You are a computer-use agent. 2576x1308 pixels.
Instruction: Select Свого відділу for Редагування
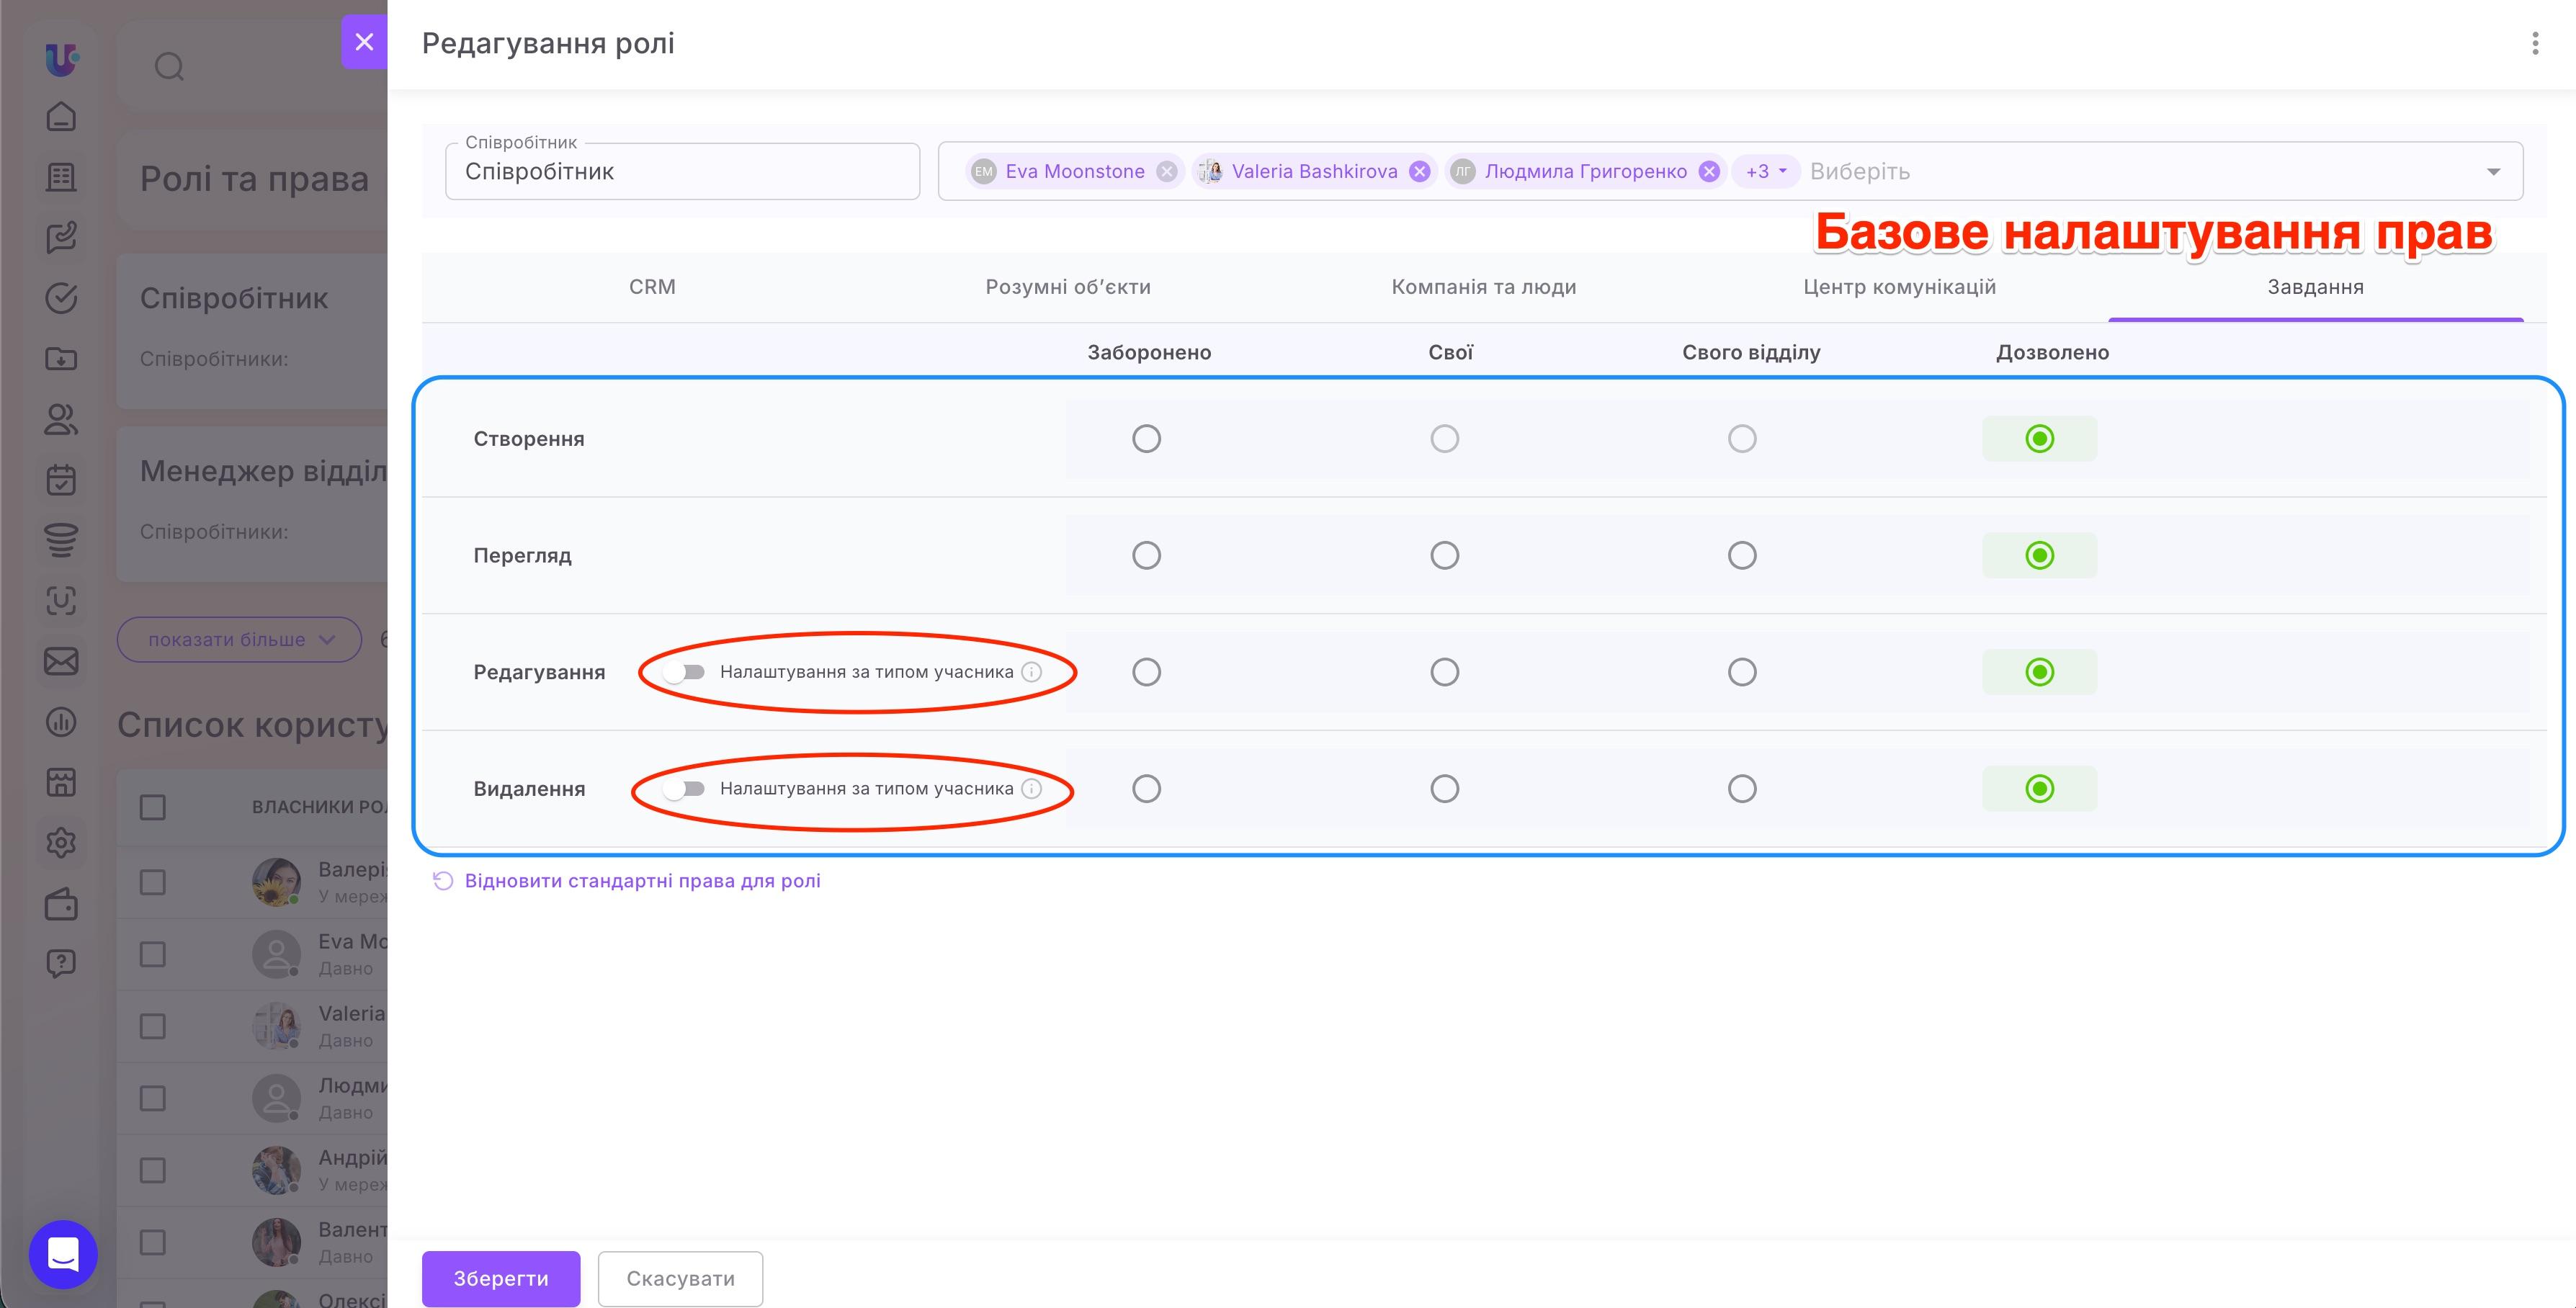click(x=1742, y=672)
